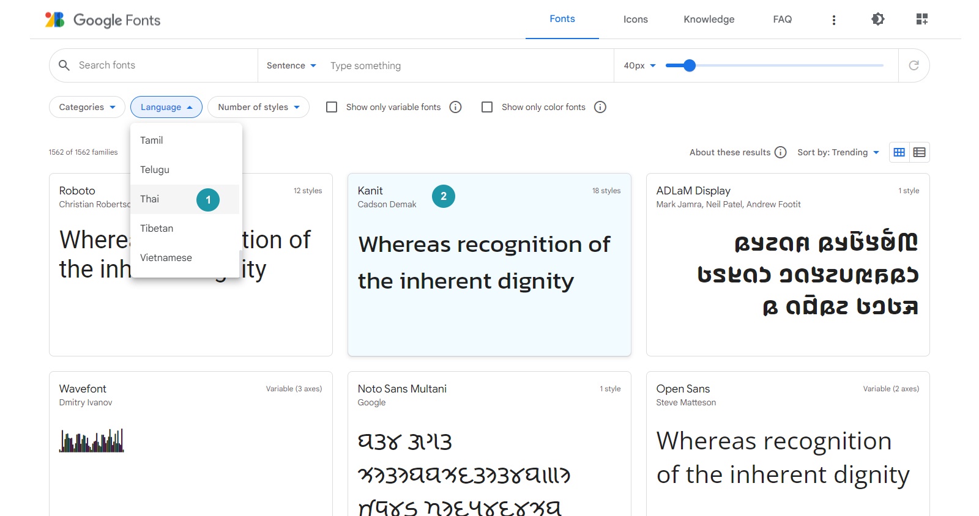Image resolution: width=979 pixels, height=516 pixels.
Task: Click the Type something preview field
Action: point(467,65)
